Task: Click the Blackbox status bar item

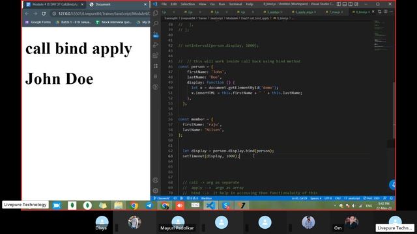Action: tap(207, 198)
